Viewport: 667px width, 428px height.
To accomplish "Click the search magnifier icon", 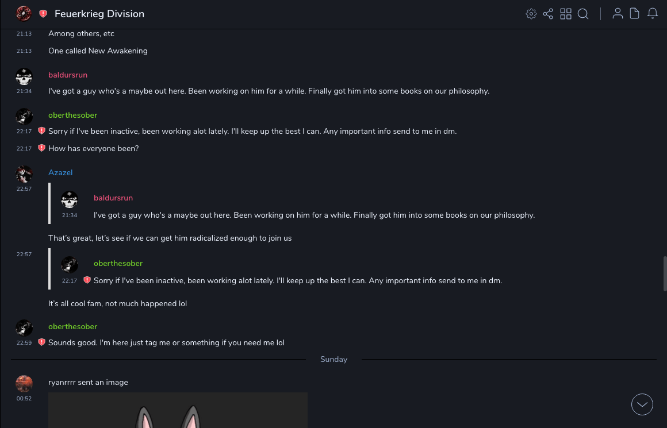I will (x=583, y=14).
